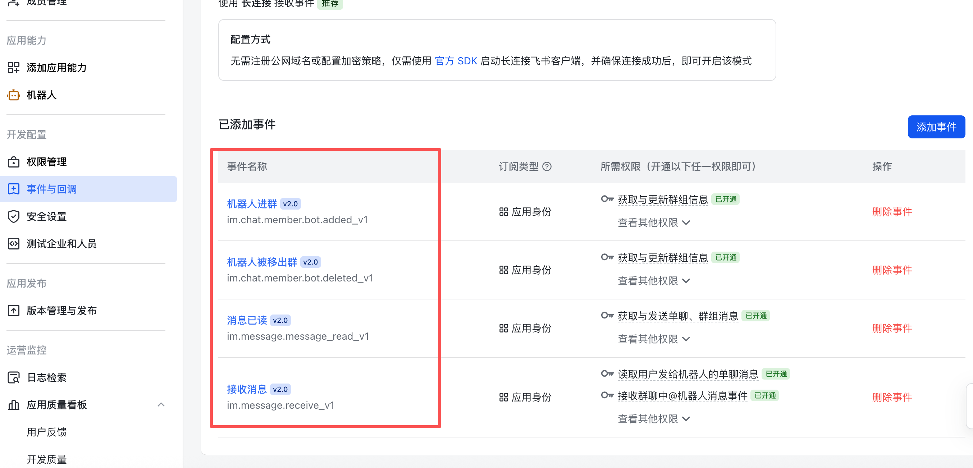This screenshot has width=973, height=468.
Task: Click 已开通 badge in 消息已读 row
Action: (x=756, y=316)
